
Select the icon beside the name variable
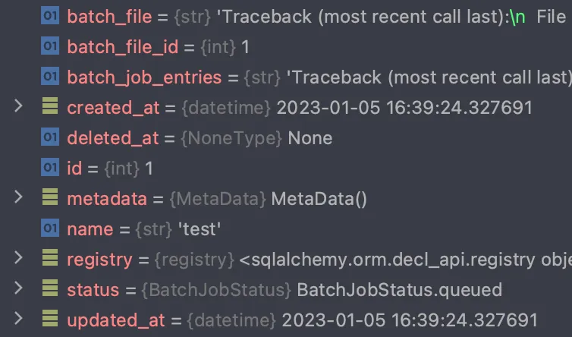point(50,228)
